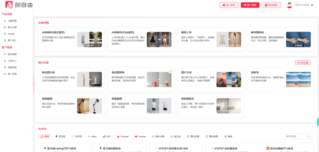Image resolution: width=319 pixels, height=152 pixels.
Task: Open the 精细抠图 lamp thumbnail
Action: point(89,106)
